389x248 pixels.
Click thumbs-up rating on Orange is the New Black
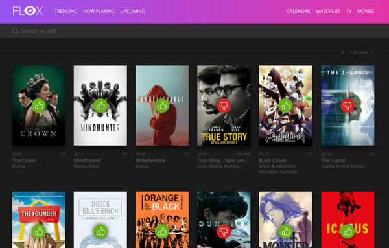pyautogui.click(x=162, y=231)
